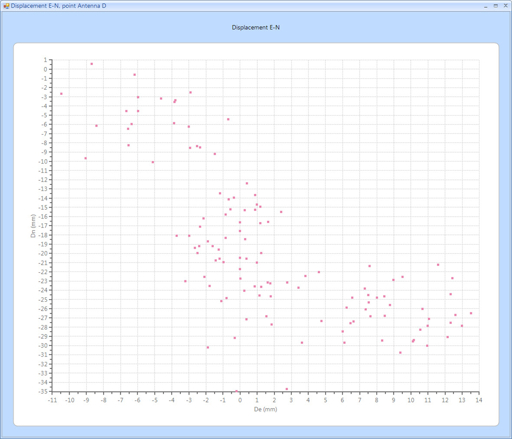
Task: Click y-axis tick label '-26'
Action: (43, 309)
